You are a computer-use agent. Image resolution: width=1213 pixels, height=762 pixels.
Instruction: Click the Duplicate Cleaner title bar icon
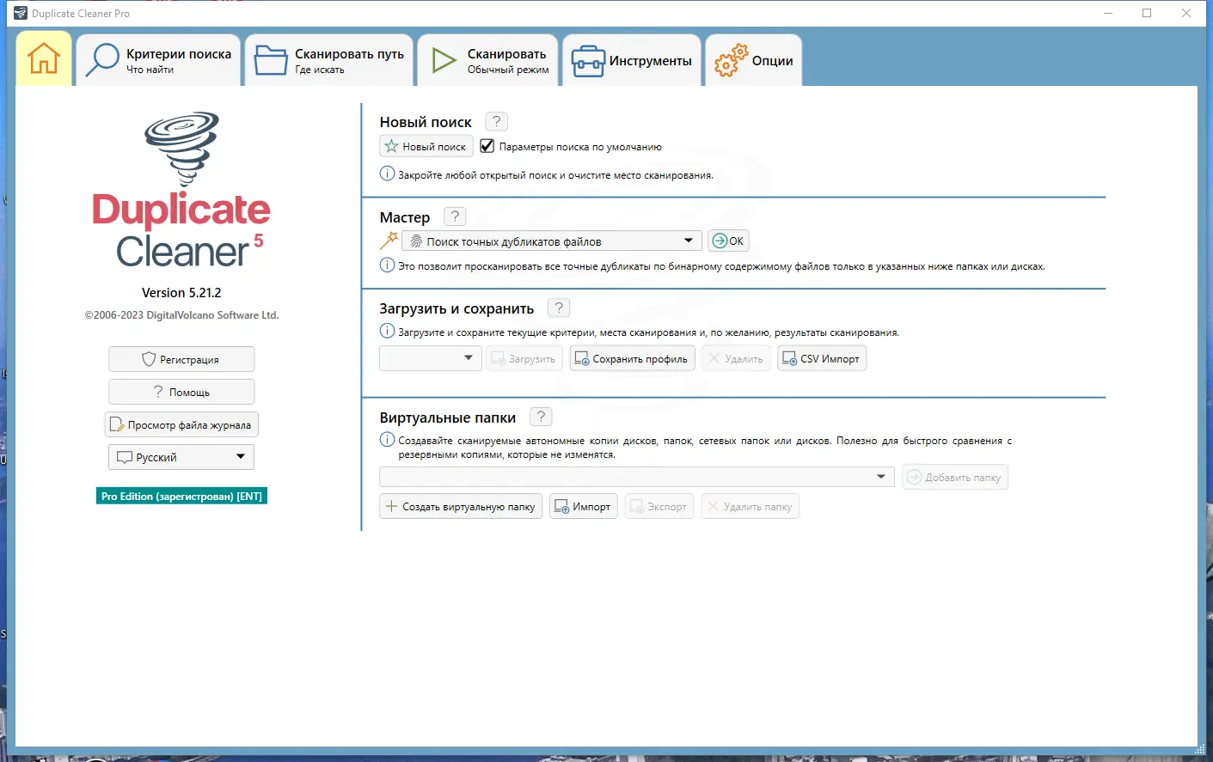(x=21, y=13)
